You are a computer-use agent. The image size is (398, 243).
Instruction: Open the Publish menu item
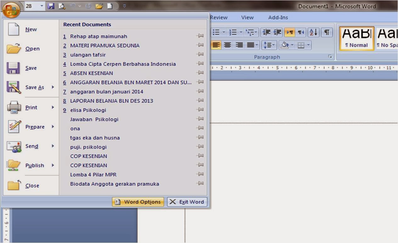pos(31,166)
